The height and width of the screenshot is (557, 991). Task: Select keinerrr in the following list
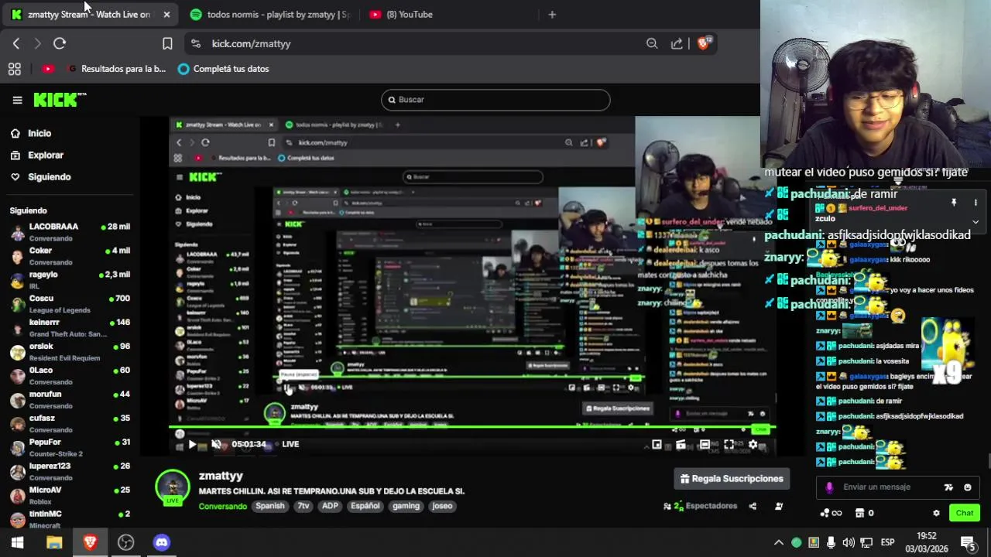point(70,328)
